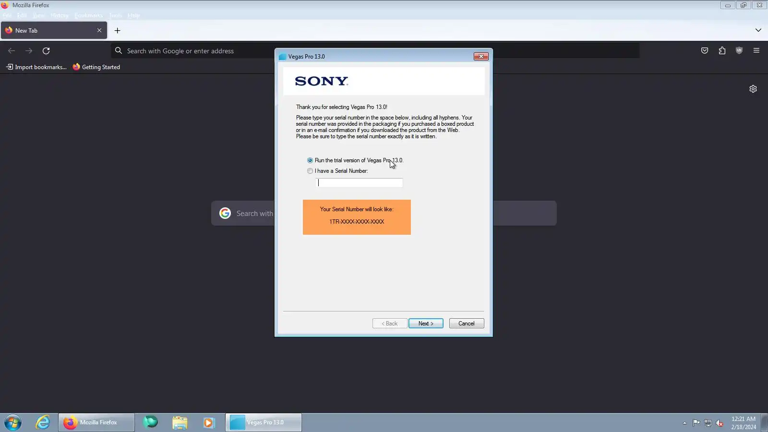768x432 pixels.
Task: Open Windows Explorer folder taskbar icon
Action: 180,422
